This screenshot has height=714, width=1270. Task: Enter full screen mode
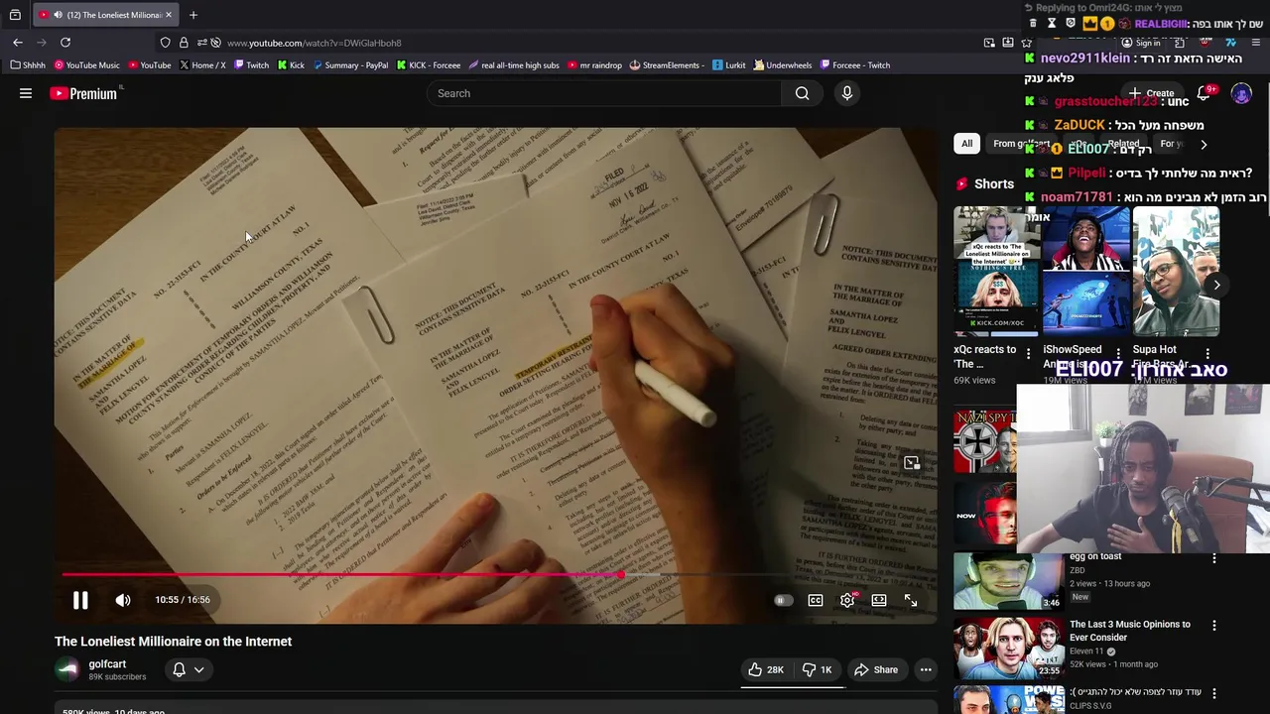(911, 600)
